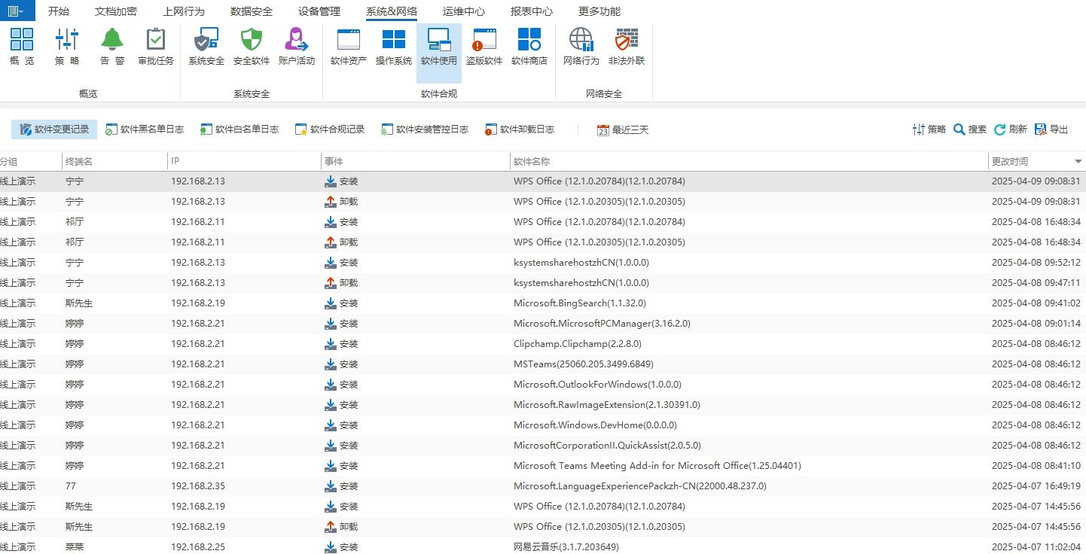Click the 搜索 search button

tap(970, 129)
